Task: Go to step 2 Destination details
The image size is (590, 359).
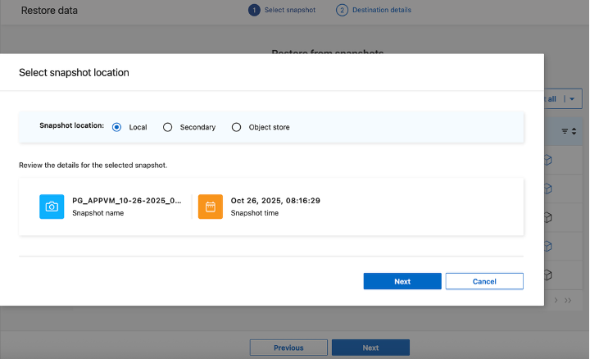Action: (342, 10)
